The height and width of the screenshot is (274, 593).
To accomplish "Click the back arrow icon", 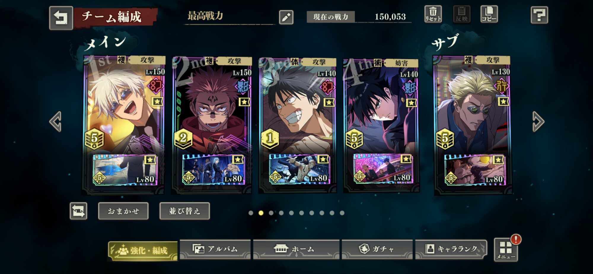I will (61, 18).
